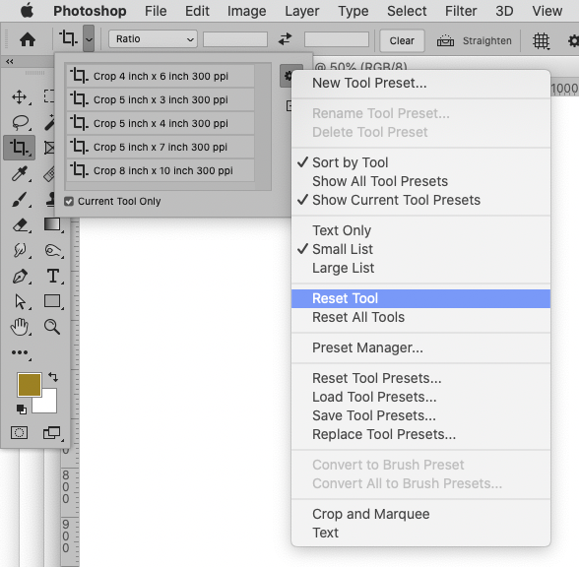
Task: Click the Clear button
Action: click(x=402, y=40)
